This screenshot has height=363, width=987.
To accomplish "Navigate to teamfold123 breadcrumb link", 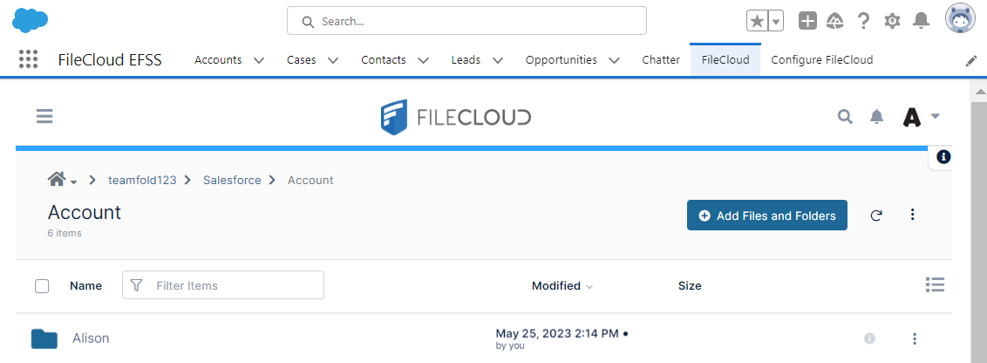I will (x=142, y=180).
